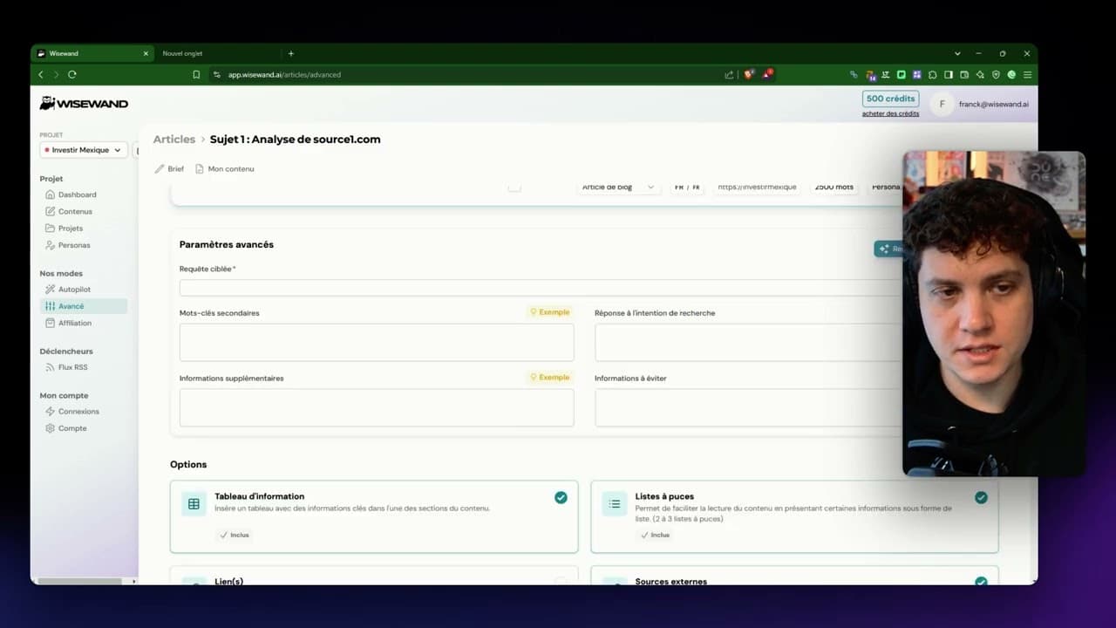The width and height of the screenshot is (1116, 628).
Task: Click the browser reload page icon
Action: [x=72, y=74]
